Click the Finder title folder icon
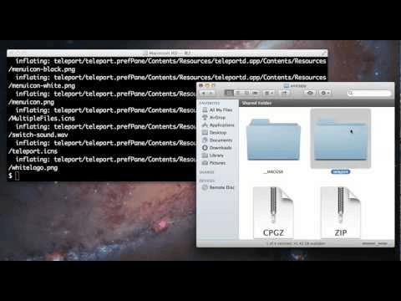The width and height of the screenshot is (401, 301). coord(286,85)
